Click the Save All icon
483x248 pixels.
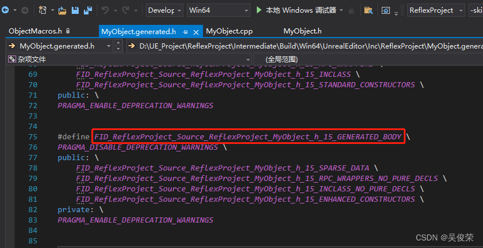click(88, 10)
